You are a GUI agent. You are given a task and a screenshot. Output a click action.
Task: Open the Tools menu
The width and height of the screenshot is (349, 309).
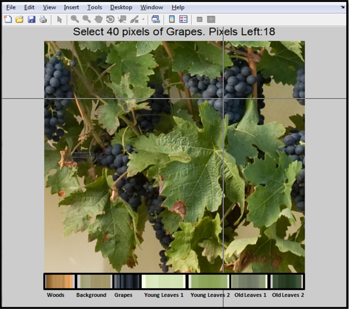94,7
